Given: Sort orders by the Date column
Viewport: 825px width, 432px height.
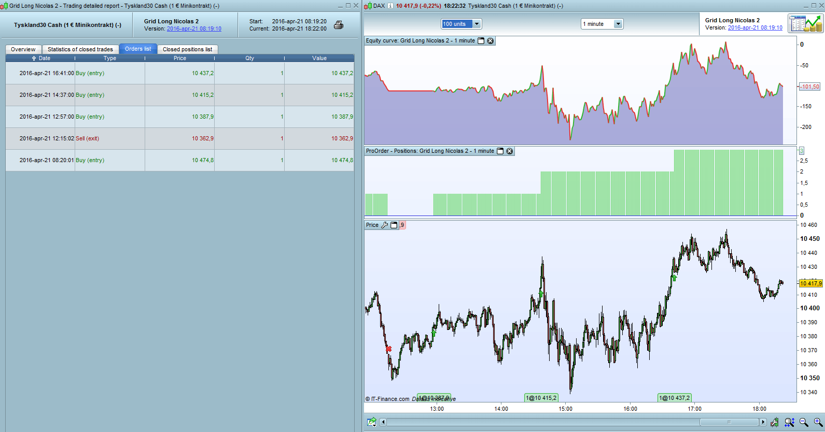Looking at the screenshot, I should (40, 58).
